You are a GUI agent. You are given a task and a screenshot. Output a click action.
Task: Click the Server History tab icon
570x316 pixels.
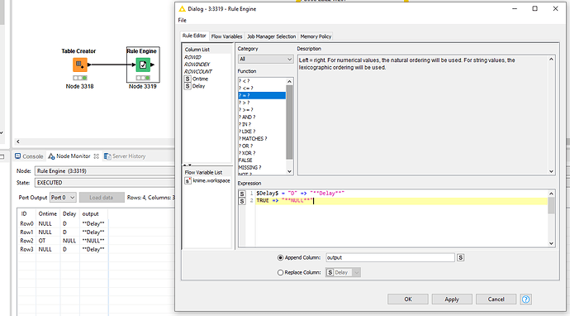[107, 156]
